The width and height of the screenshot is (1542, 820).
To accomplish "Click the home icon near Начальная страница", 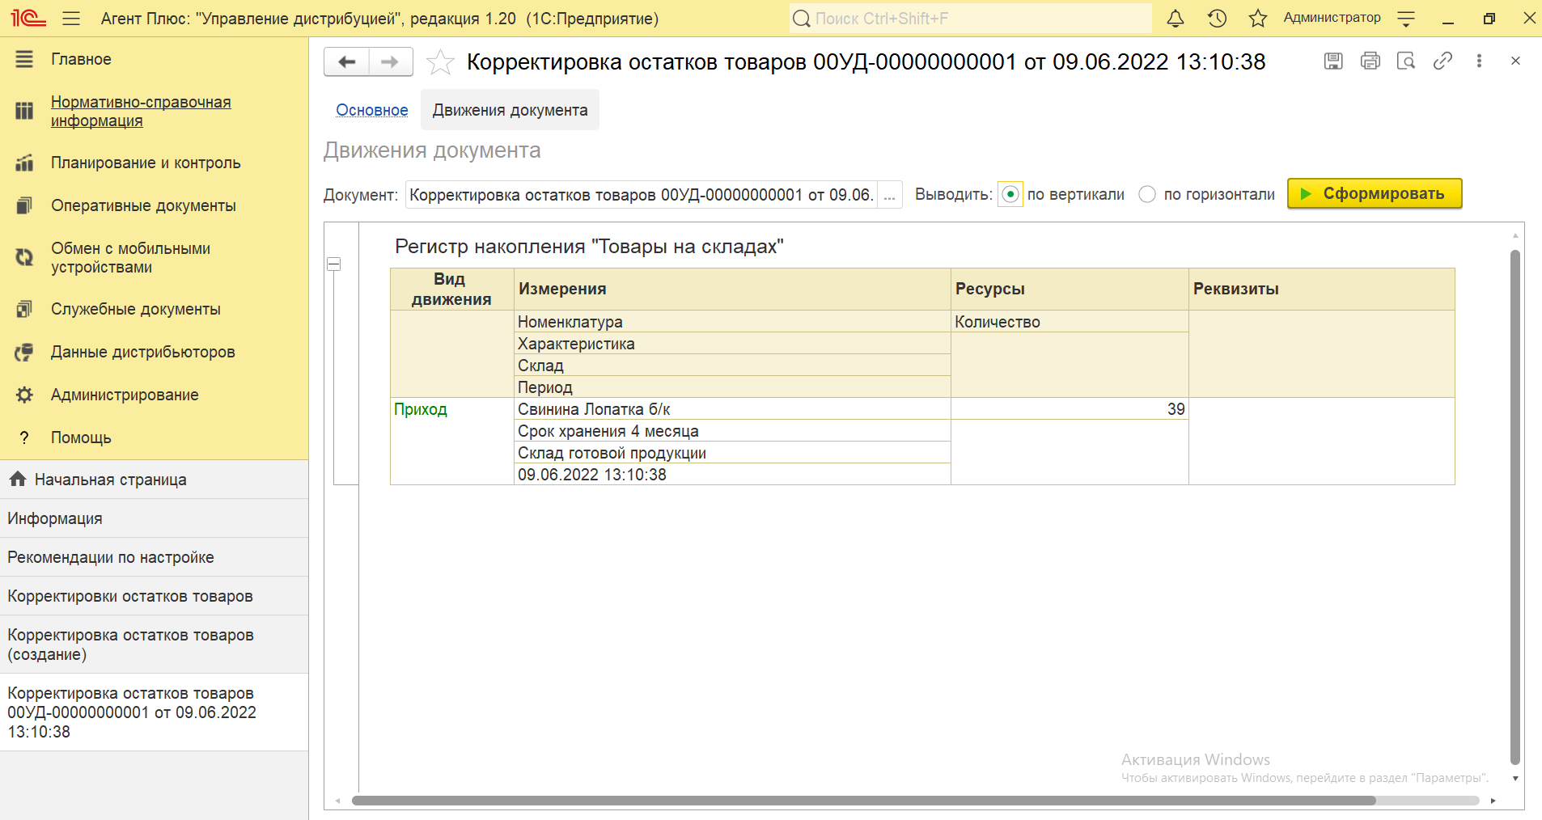I will click(18, 480).
